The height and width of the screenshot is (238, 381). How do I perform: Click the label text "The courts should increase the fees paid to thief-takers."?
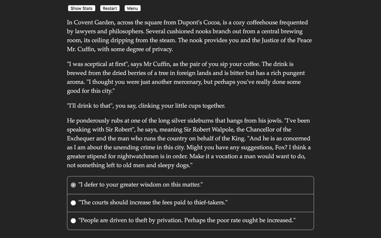[x=152, y=202]
